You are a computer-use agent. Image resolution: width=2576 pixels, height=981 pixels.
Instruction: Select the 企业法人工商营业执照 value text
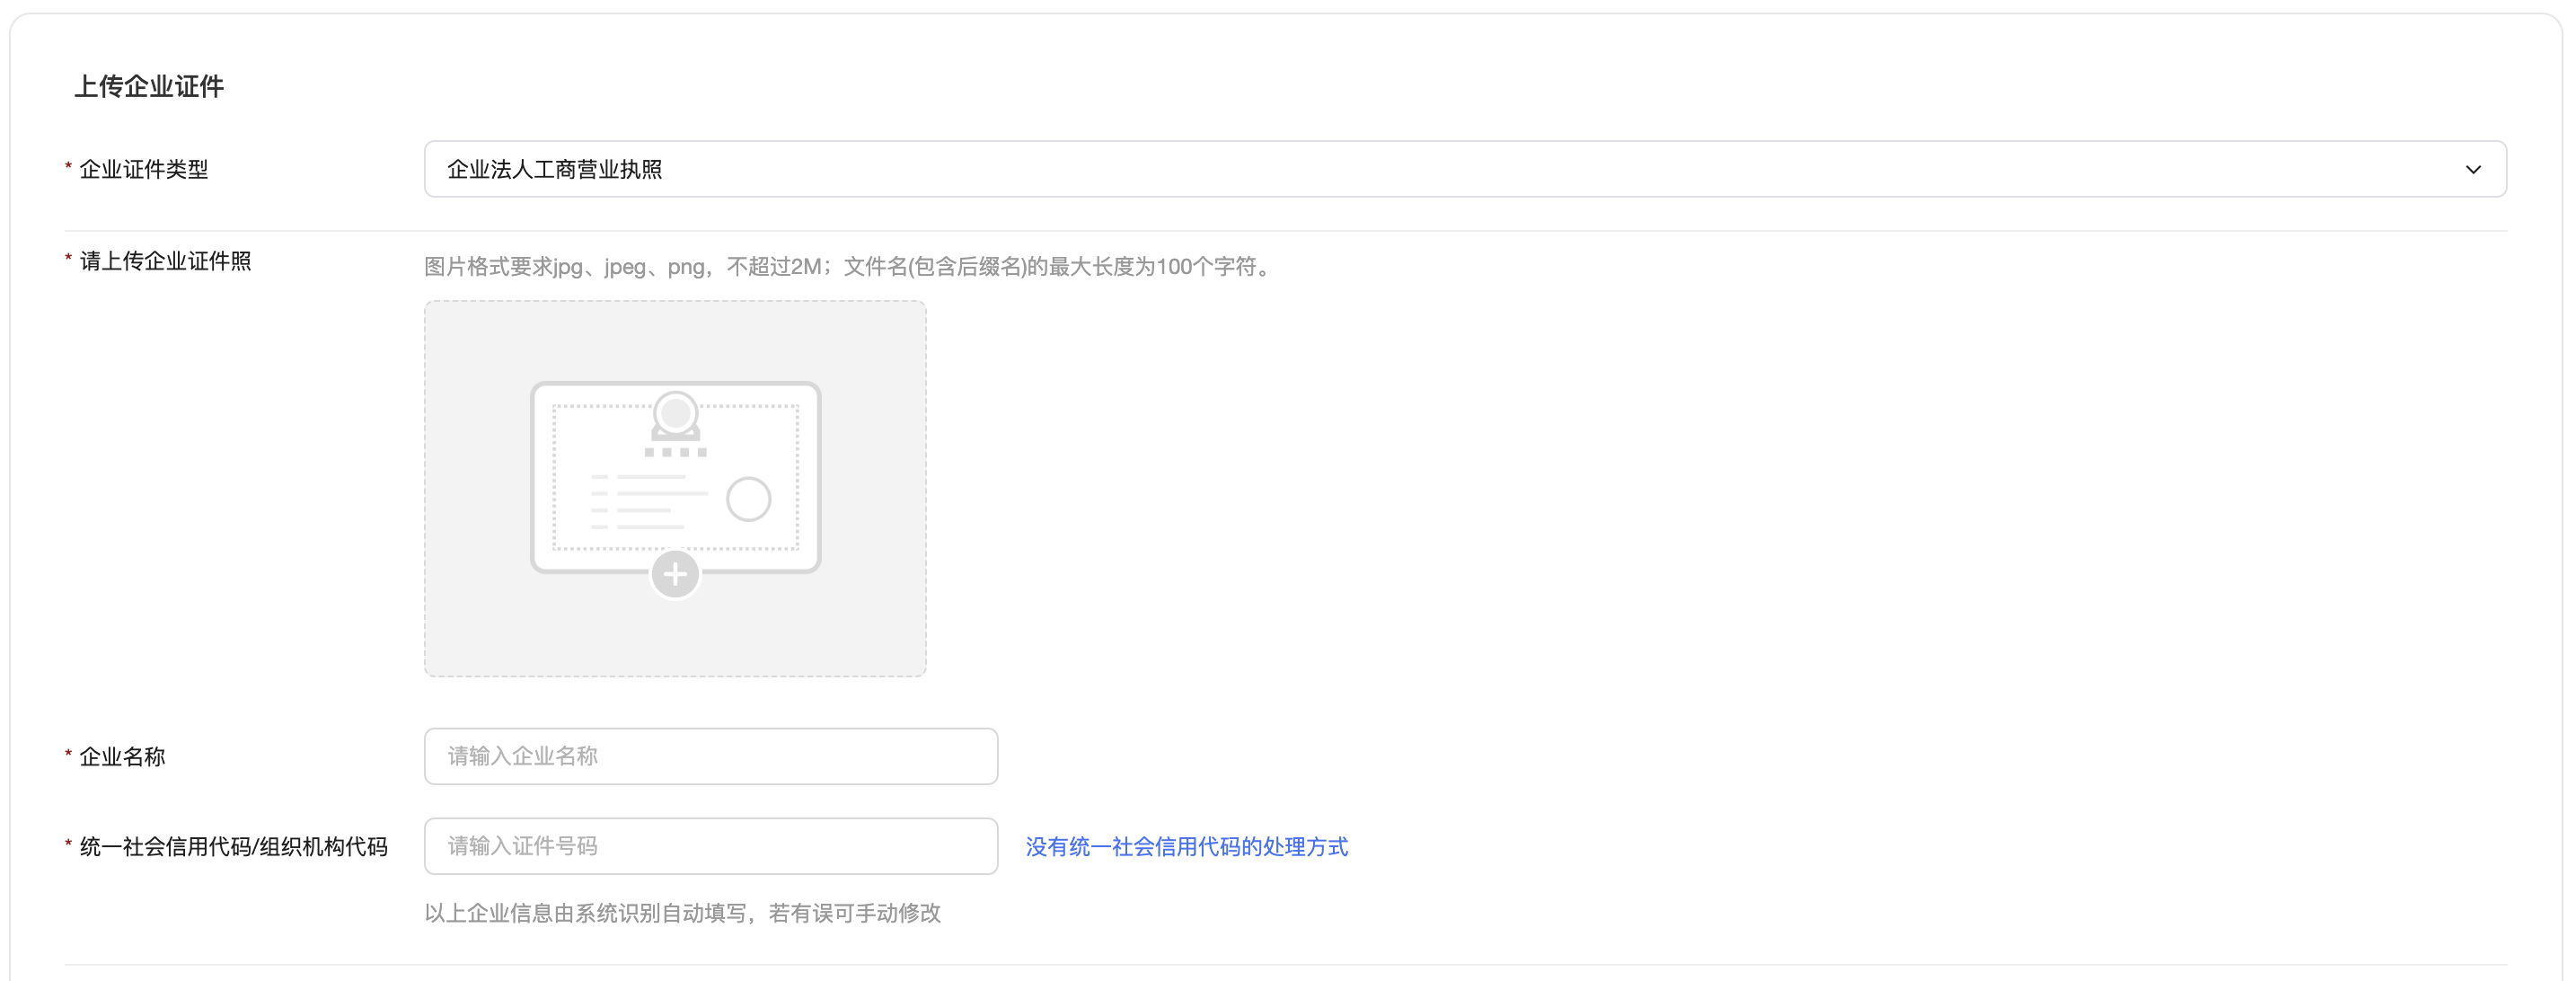click(554, 170)
